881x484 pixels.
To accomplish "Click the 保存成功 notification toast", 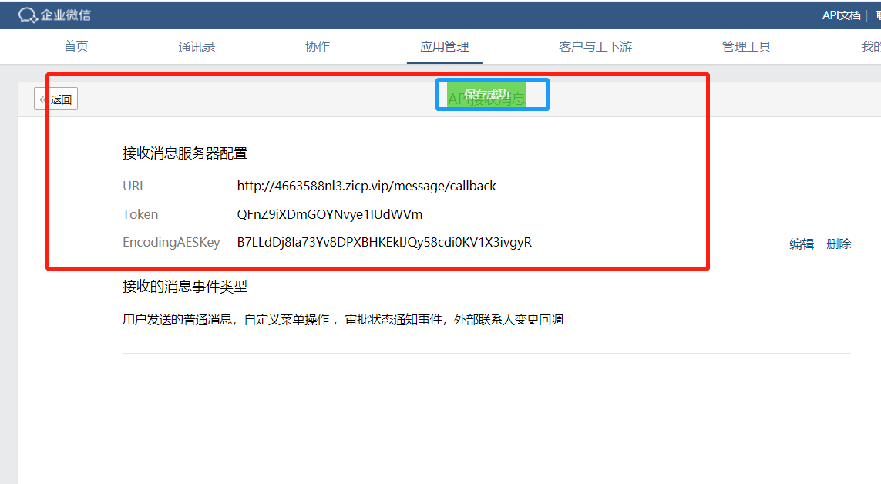I will [x=486, y=94].
